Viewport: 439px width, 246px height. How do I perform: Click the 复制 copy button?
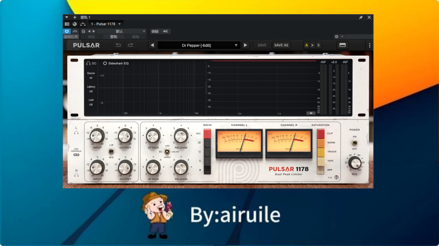pyautogui.click(x=113, y=37)
